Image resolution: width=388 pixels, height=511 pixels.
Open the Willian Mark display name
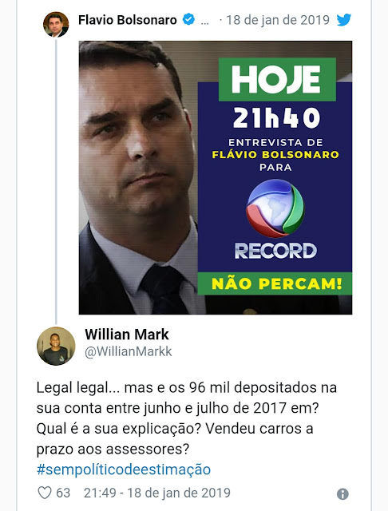tap(127, 335)
